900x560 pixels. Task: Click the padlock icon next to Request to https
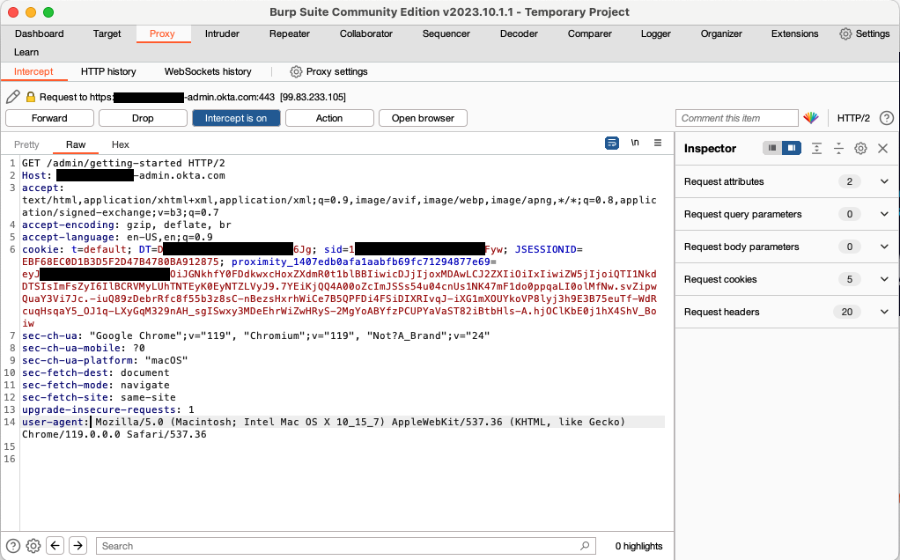pos(31,97)
